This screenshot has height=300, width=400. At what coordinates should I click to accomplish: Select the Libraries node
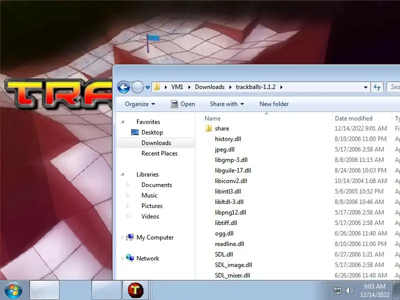click(147, 174)
